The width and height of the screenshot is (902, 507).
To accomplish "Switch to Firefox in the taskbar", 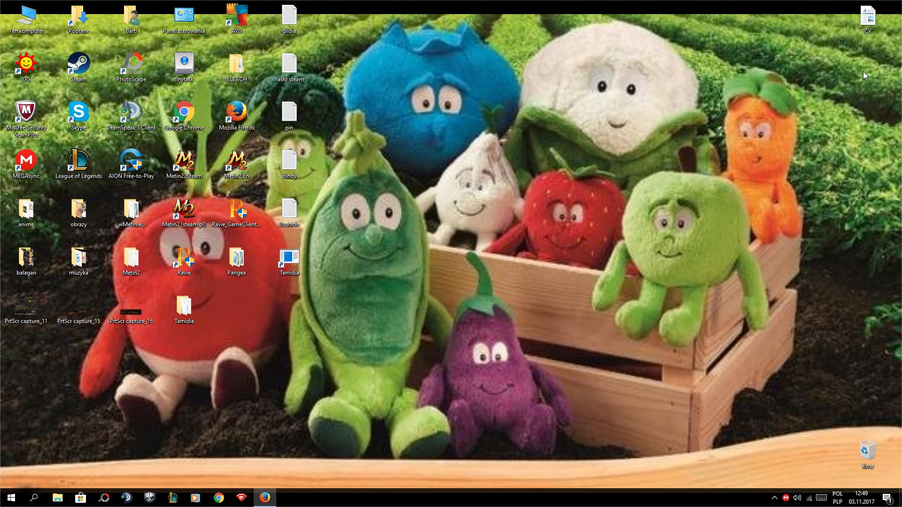I will (264, 498).
